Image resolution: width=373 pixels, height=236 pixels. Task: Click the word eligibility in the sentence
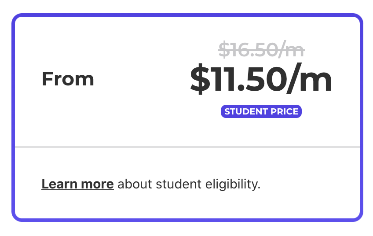pos(233,184)
